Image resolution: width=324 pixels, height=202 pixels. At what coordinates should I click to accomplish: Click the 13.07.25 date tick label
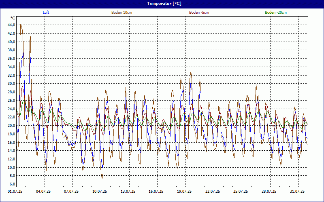tap(128, 191)
